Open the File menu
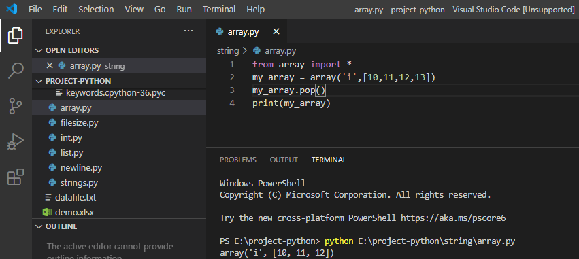The height and width of the screenshot is (259, 579). 35,10
